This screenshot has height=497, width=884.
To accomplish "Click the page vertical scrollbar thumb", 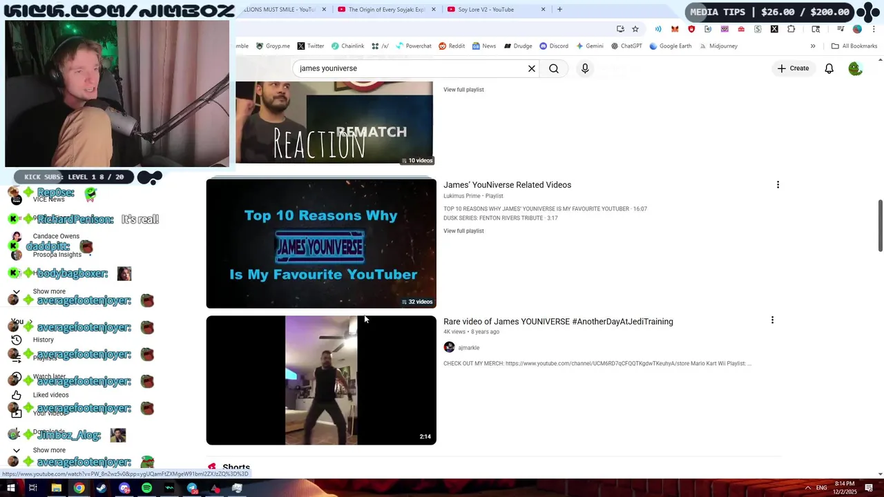I will pos(880,226).
